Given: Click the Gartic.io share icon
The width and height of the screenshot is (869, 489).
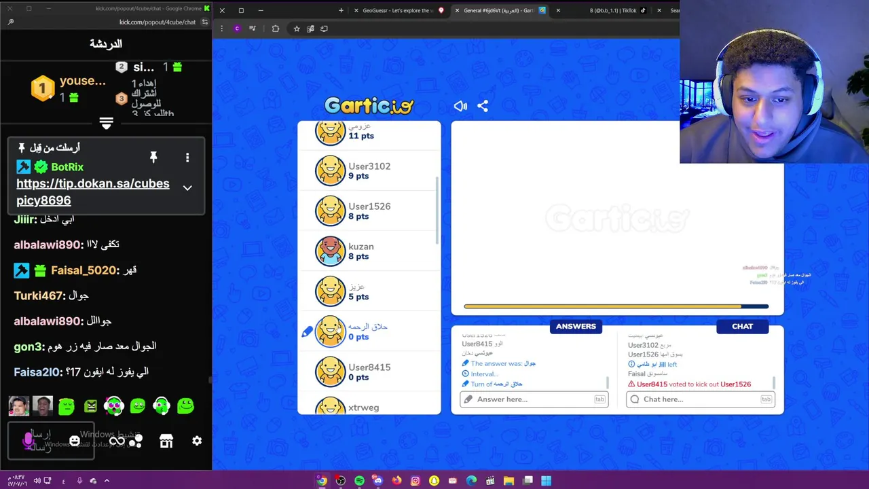Looking at the screenshot, I should point(483,106).
